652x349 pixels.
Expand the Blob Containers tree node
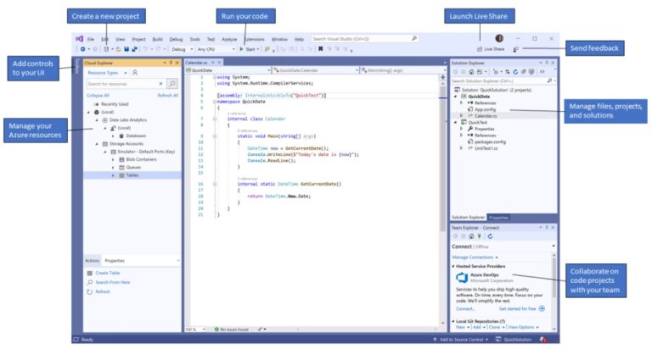(113, 159)
